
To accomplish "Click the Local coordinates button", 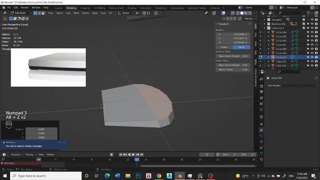I will [x=241, y=47].
